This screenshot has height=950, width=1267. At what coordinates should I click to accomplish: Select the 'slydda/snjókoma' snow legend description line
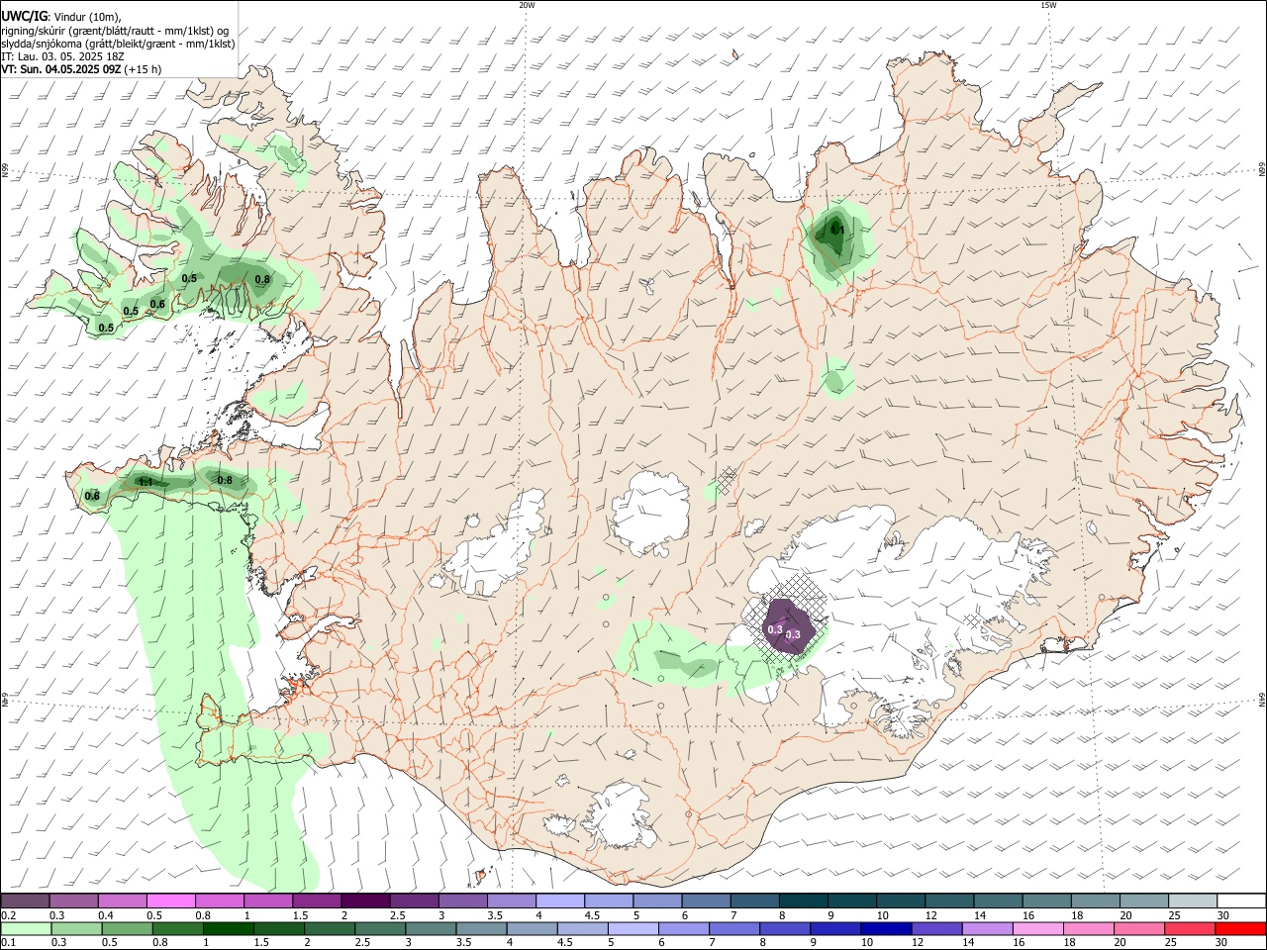(x=118, y=44)
